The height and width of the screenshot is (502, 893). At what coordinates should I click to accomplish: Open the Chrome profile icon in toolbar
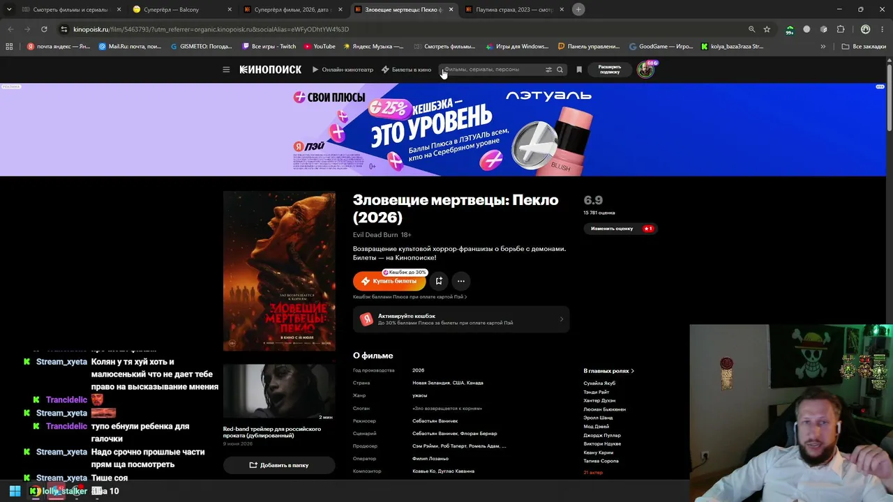point(866,29)
